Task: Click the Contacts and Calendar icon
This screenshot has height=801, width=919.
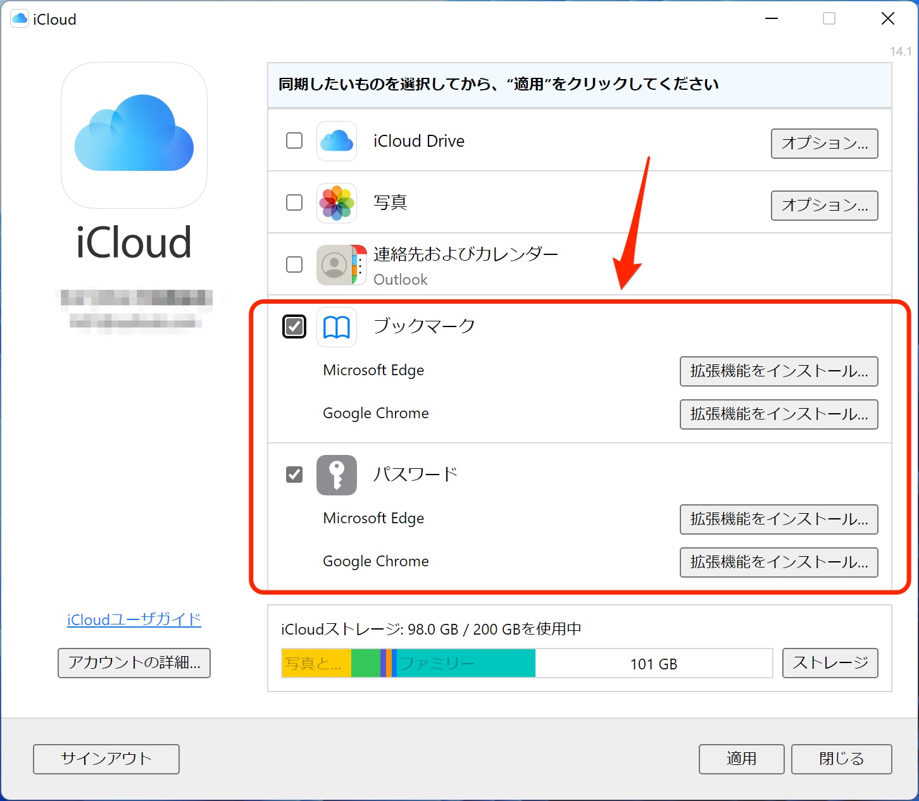Action: click(x=342, y=264)
